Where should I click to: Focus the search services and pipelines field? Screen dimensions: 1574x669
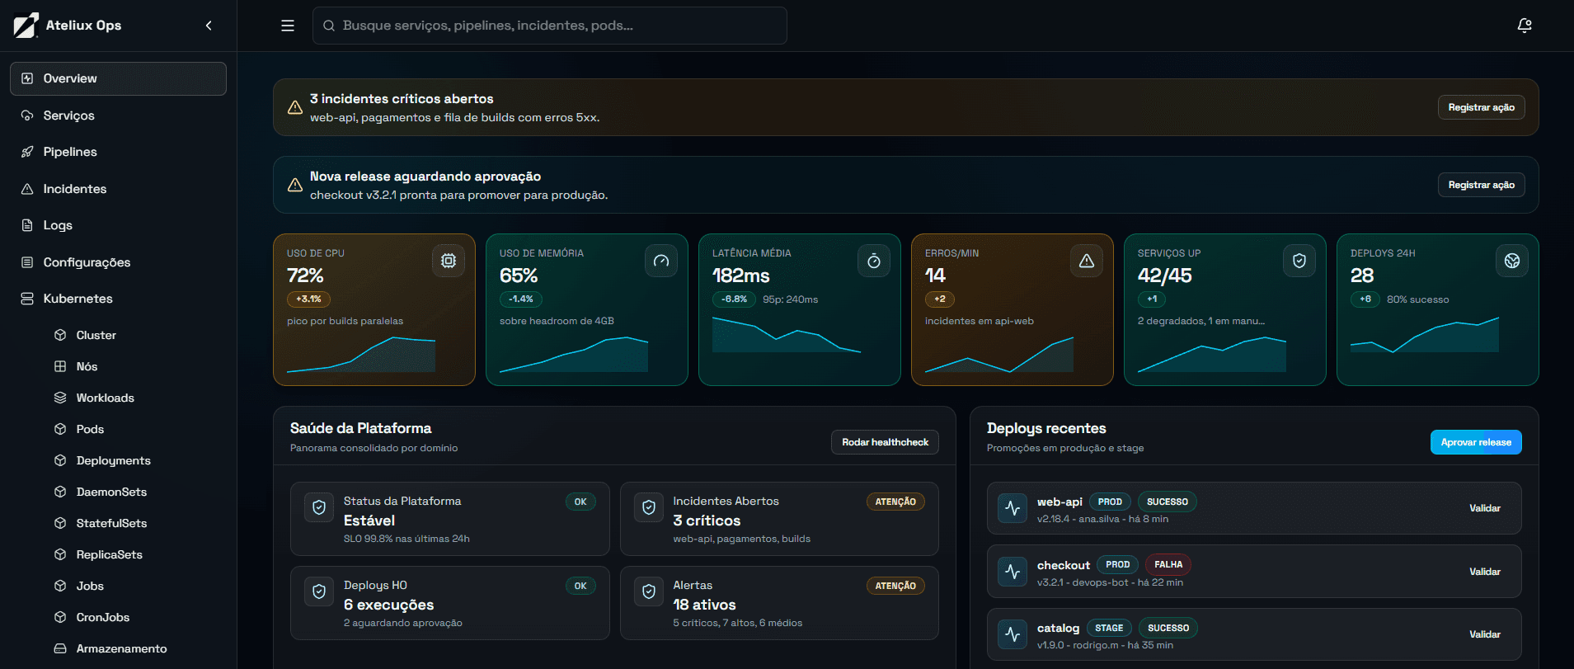[x=549, y=26]
